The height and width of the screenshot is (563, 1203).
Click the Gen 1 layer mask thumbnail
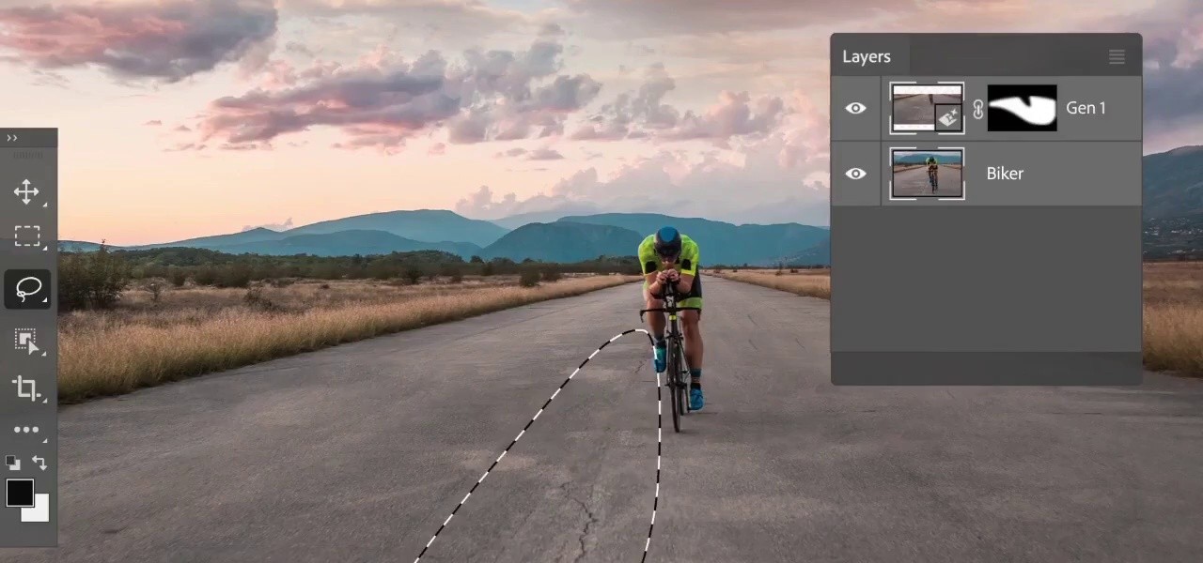point(1022,108)
